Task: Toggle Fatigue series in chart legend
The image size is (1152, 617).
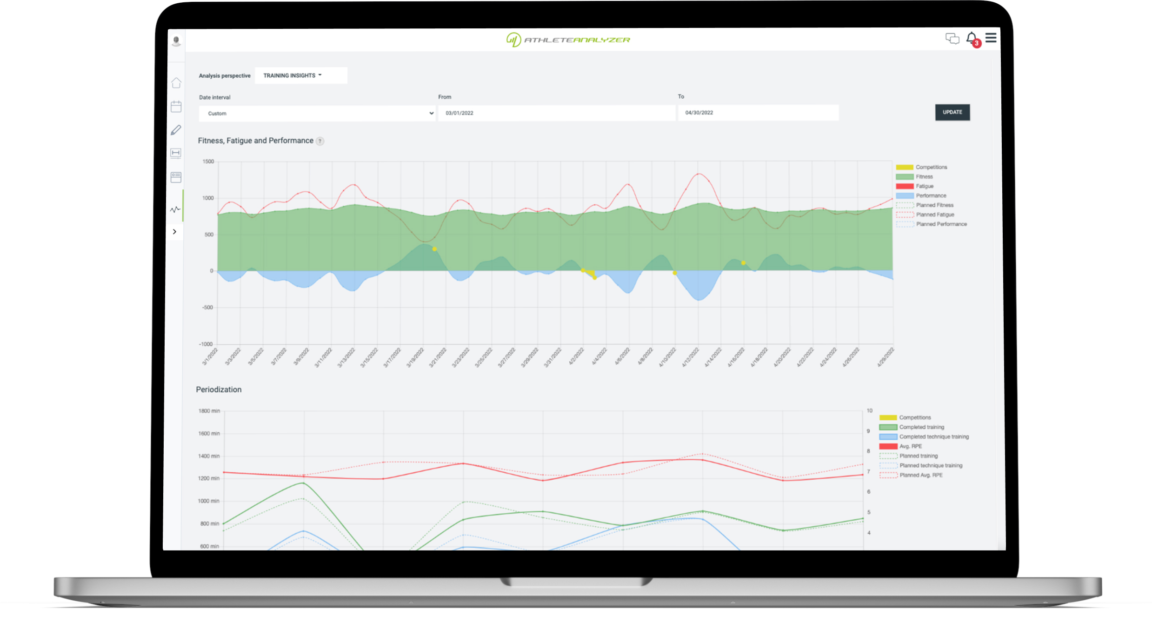Action: coord(924,186)
